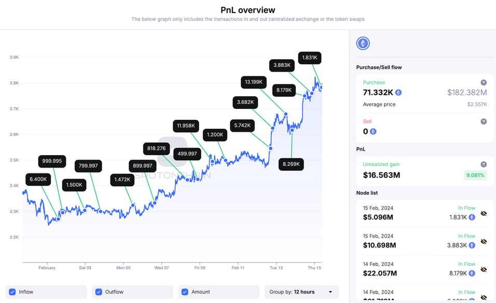Viewport: 496px width, 303px height.
Task: Click the ETH icon next to 1.831K in node list
Action: click(472, 217)
